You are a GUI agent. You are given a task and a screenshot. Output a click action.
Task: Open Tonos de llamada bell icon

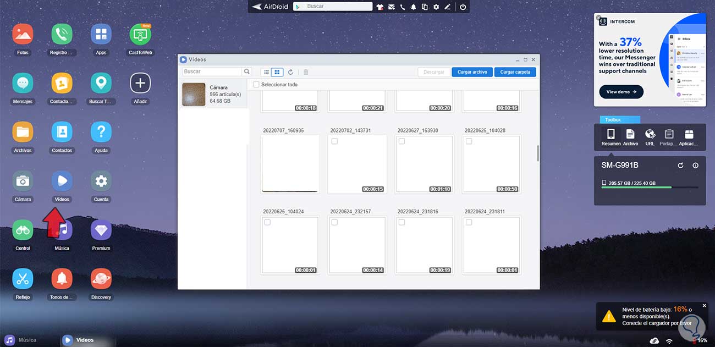click(x=62, y=279)
